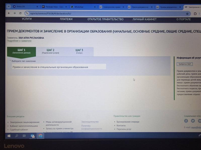Image resolution: width=201 pixels, height=150 pixels.
Task: Open the Бронирование очереди link
Action: coord(128,122)
